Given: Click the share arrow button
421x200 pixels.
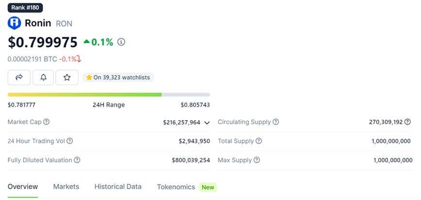Looking at the screenshot, I should click(19, 77).
